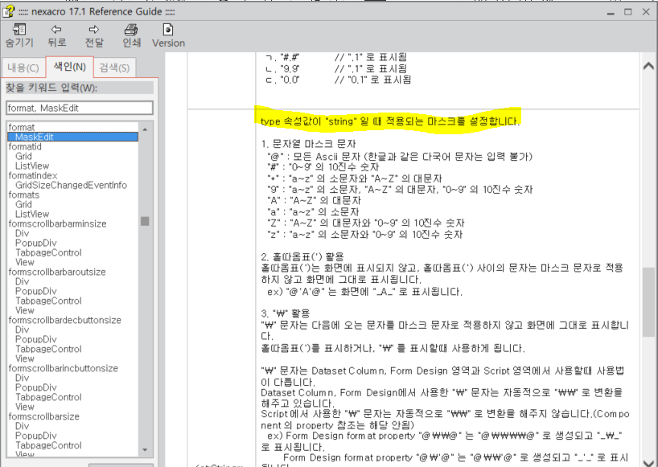The width and height of the screenshot is (658, 467).
Task: Click content pane scrollbar thumb
Action: tap(648, 301)
